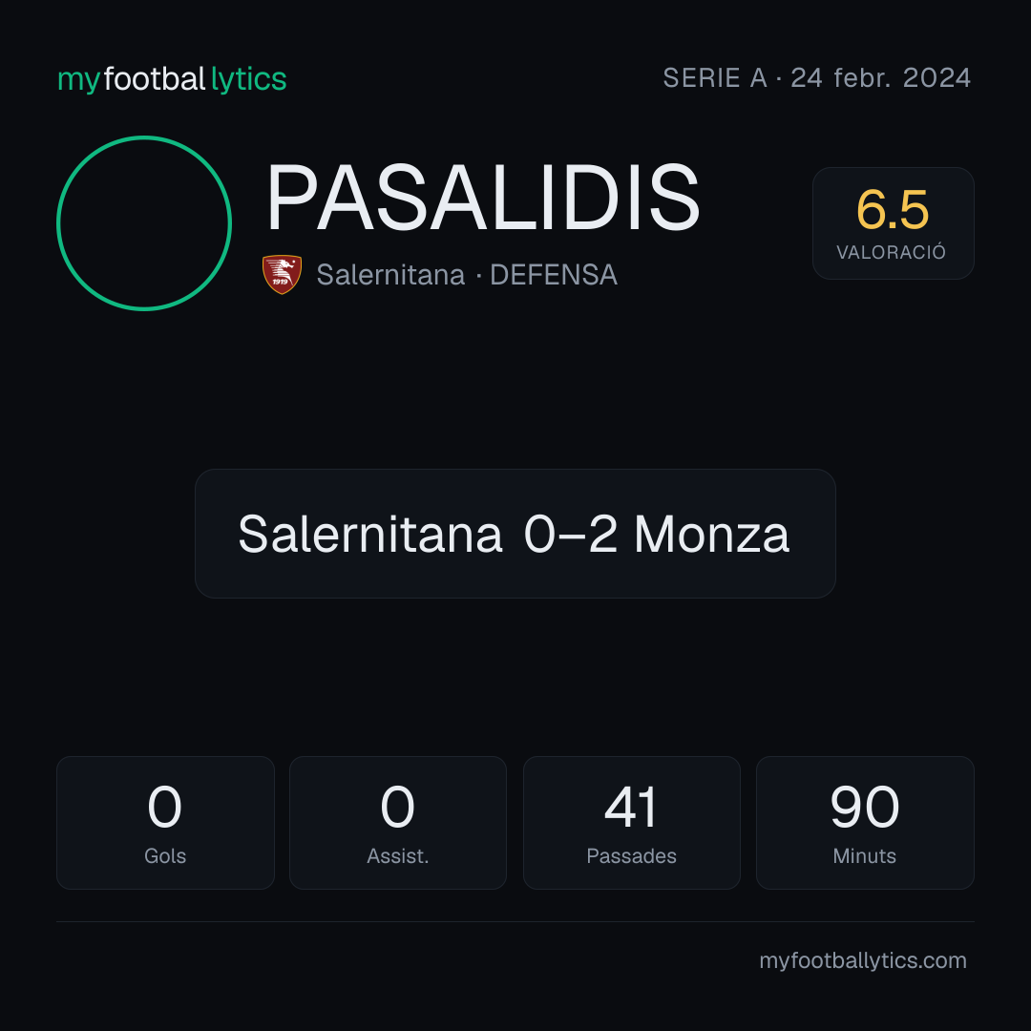Click the VALORACIÓ label text
This screenshot has height=1031, width=1031.
[x=891, y=252]
